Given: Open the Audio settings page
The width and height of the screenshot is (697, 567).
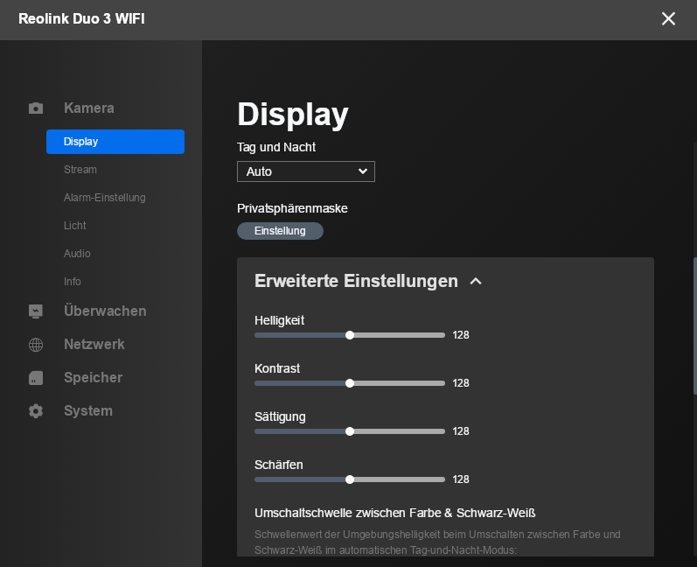Looking at the screenshot, I should click(x=77, y=254).
